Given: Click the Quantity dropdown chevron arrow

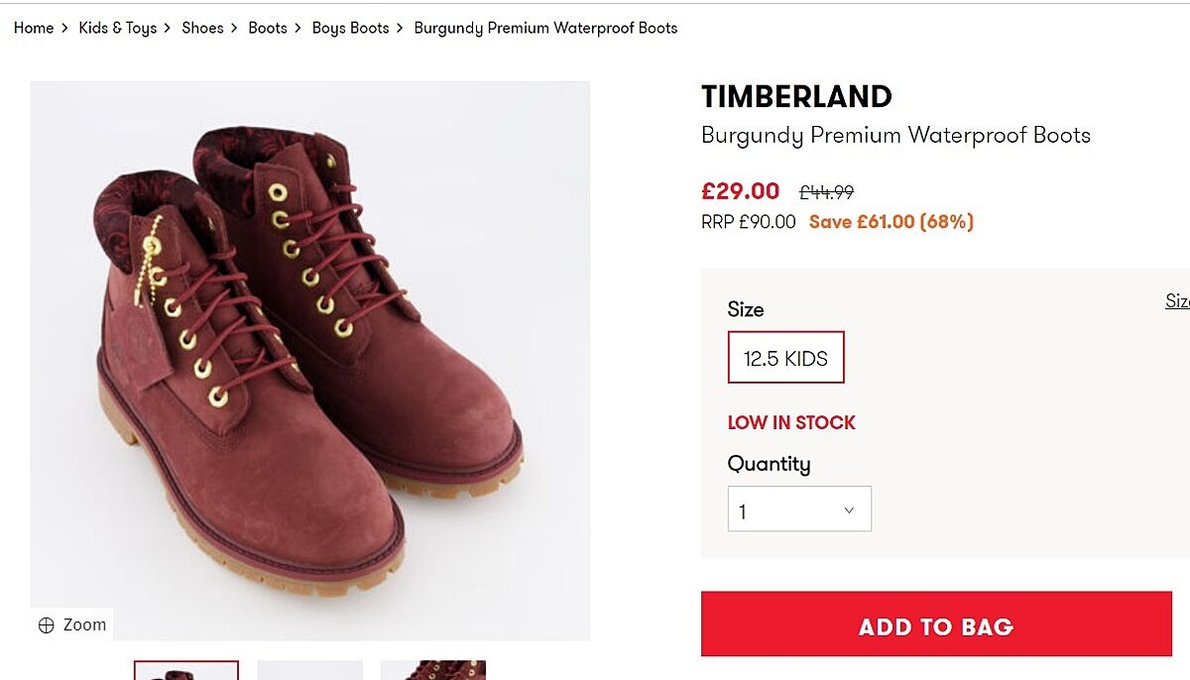Looking at the screenshot, I should coord(849,510).
